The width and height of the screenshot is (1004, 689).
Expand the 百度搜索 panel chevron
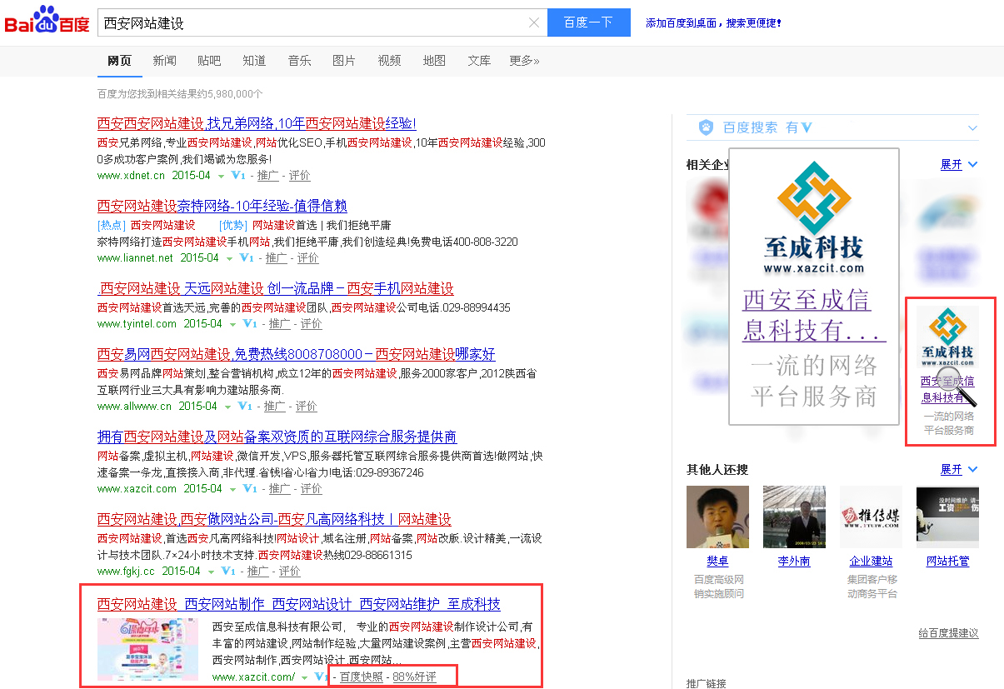(x=972, y=128)
